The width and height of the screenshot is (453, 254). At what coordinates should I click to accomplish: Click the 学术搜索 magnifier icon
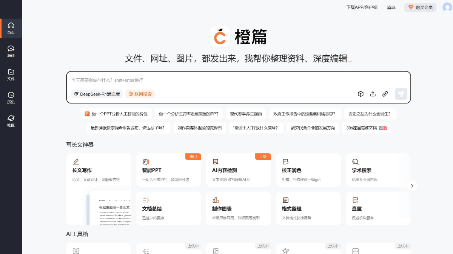click(x=355, y=162)
